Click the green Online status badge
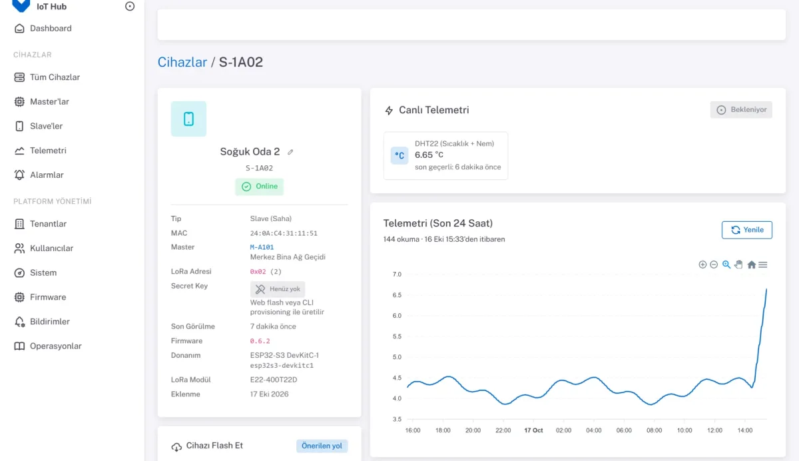799x461 pixels. click(x=259, y=187)
